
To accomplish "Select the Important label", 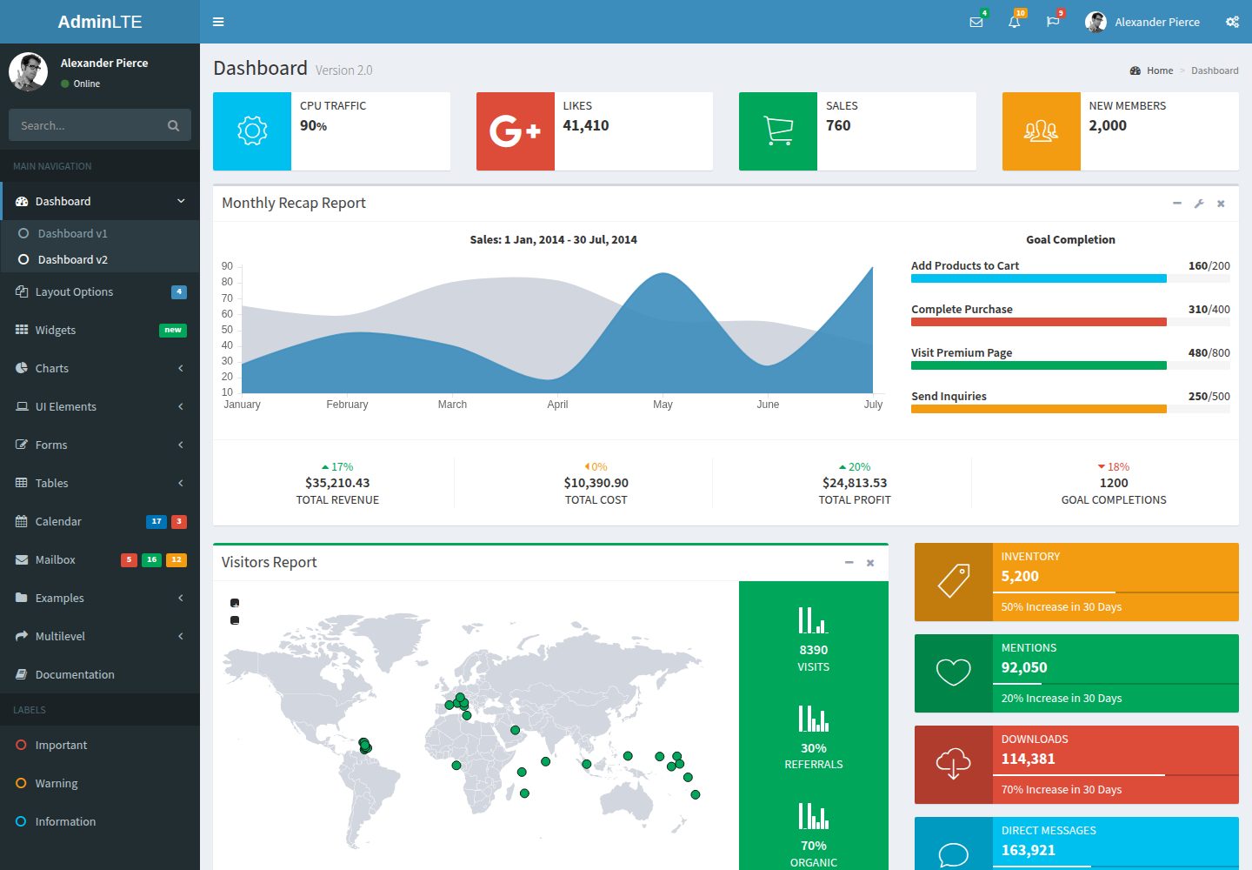I will tap(100, 745).
